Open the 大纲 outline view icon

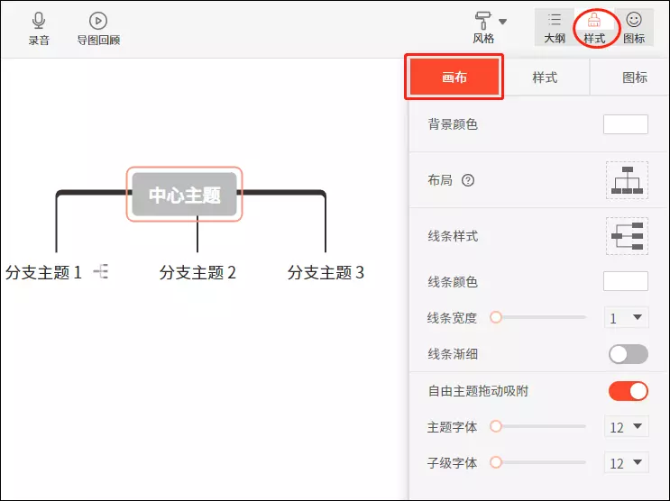click(x=555, y=20)
